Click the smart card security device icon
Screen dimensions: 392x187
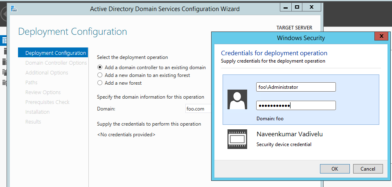pos(237,139)
